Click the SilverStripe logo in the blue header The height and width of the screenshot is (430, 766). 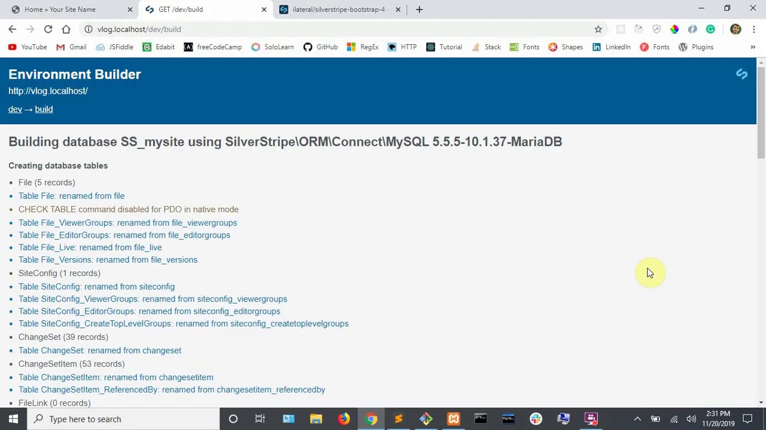(x=741, y=74)
